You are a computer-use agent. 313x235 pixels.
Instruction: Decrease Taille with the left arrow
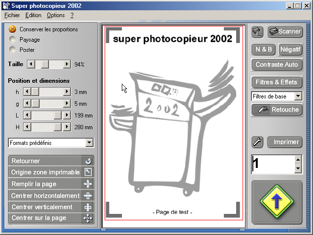(31, 64)
